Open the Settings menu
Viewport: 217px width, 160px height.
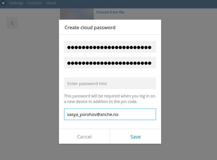(16, 3)
